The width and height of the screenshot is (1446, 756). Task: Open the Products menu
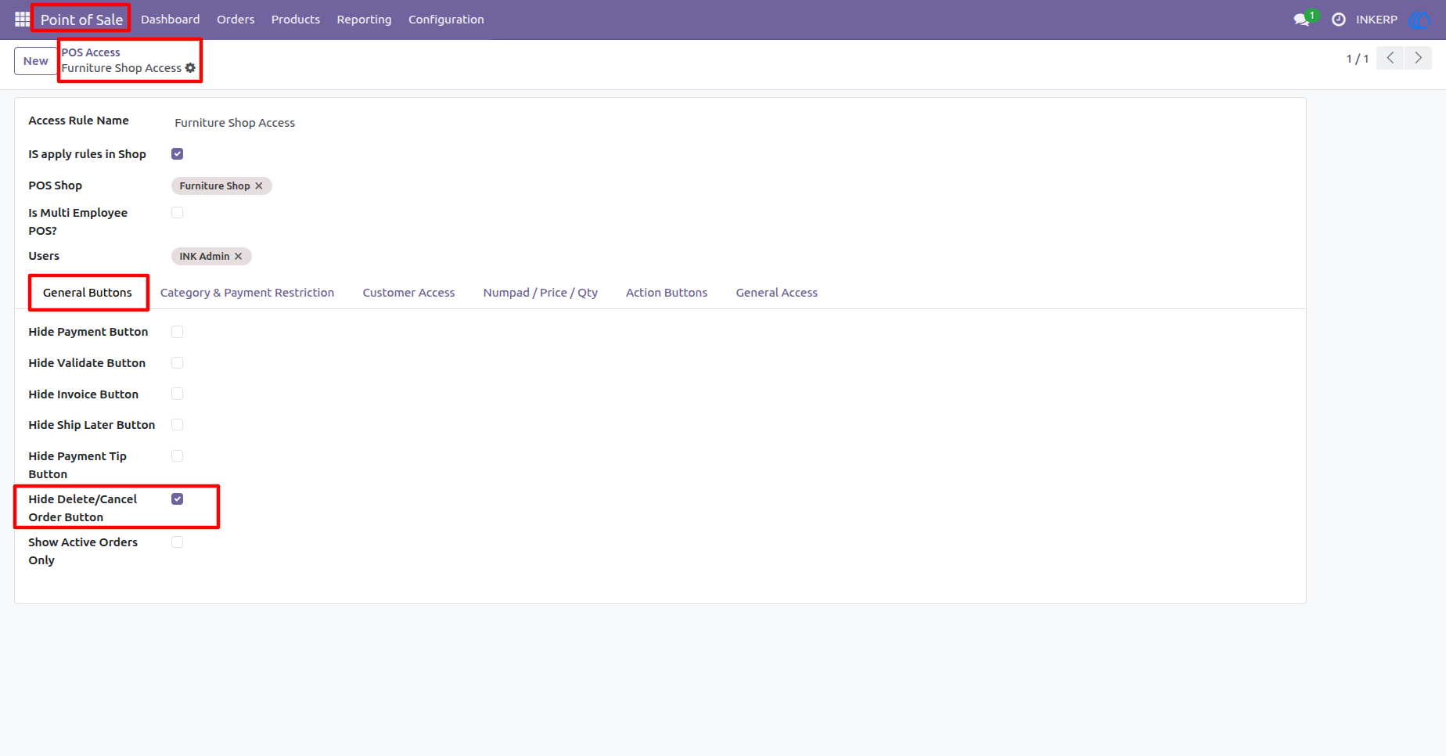pyautogui.click(x=296, y=20)
